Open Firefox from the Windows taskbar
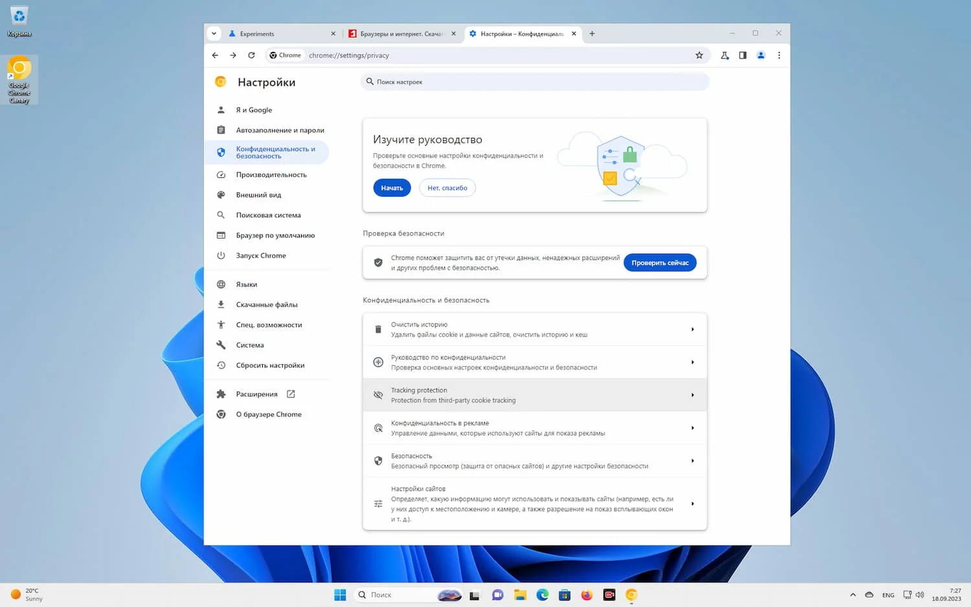 (586, 595)
